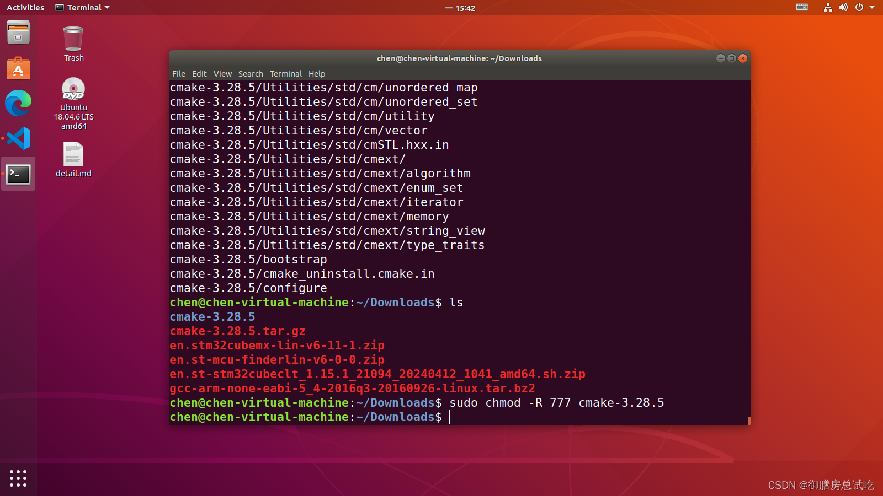Click the cmext/type_traits line
This screenshot has width=883, height=496.
(327, 245)
